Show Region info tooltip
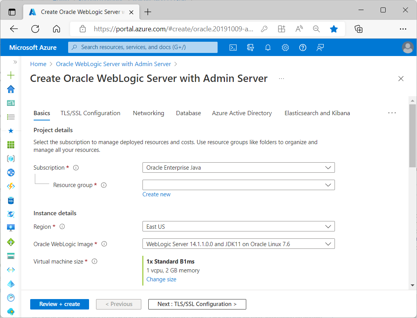Screen dimensions: 417x318 click(62, 226)
